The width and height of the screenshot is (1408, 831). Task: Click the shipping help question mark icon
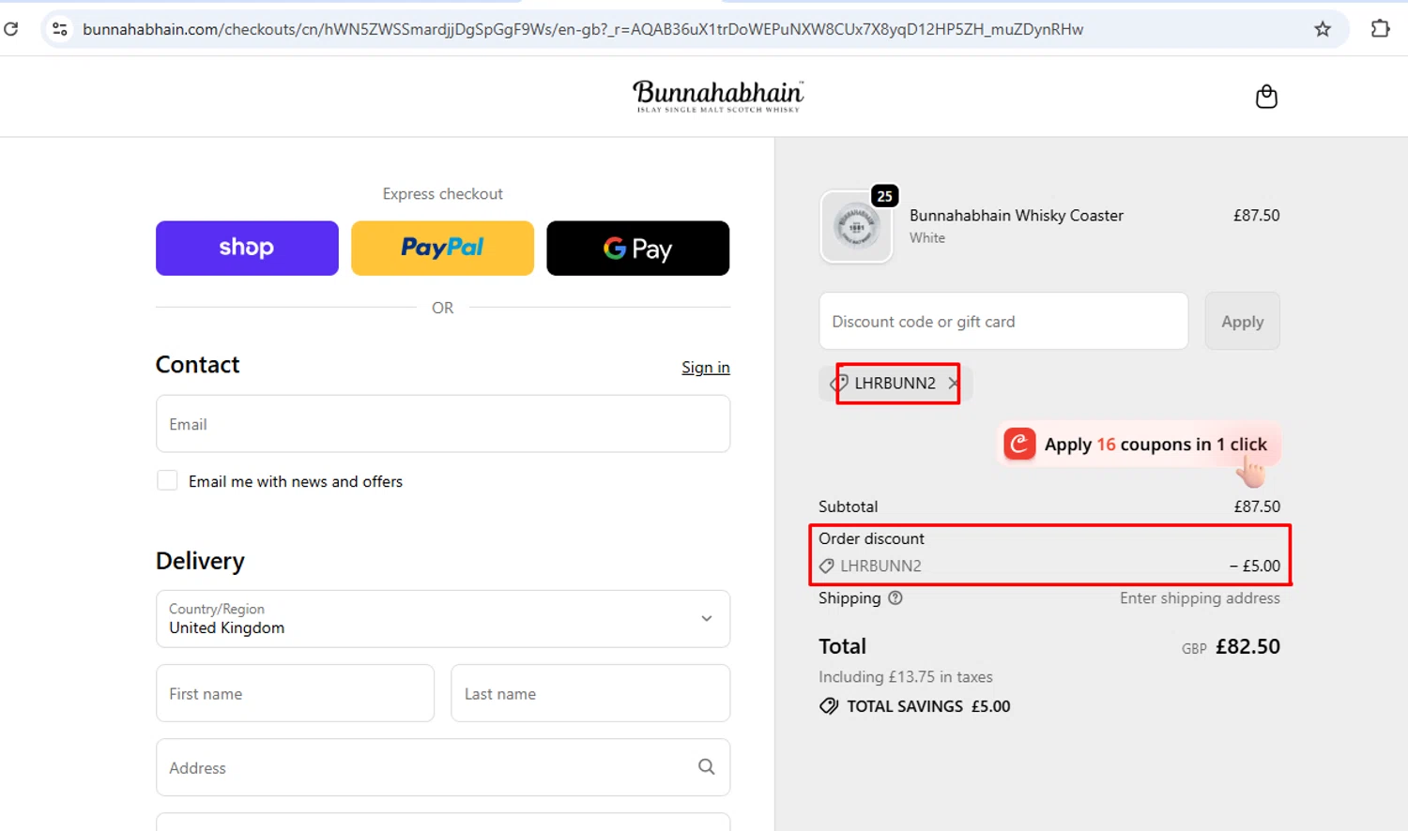click(895, 598)
